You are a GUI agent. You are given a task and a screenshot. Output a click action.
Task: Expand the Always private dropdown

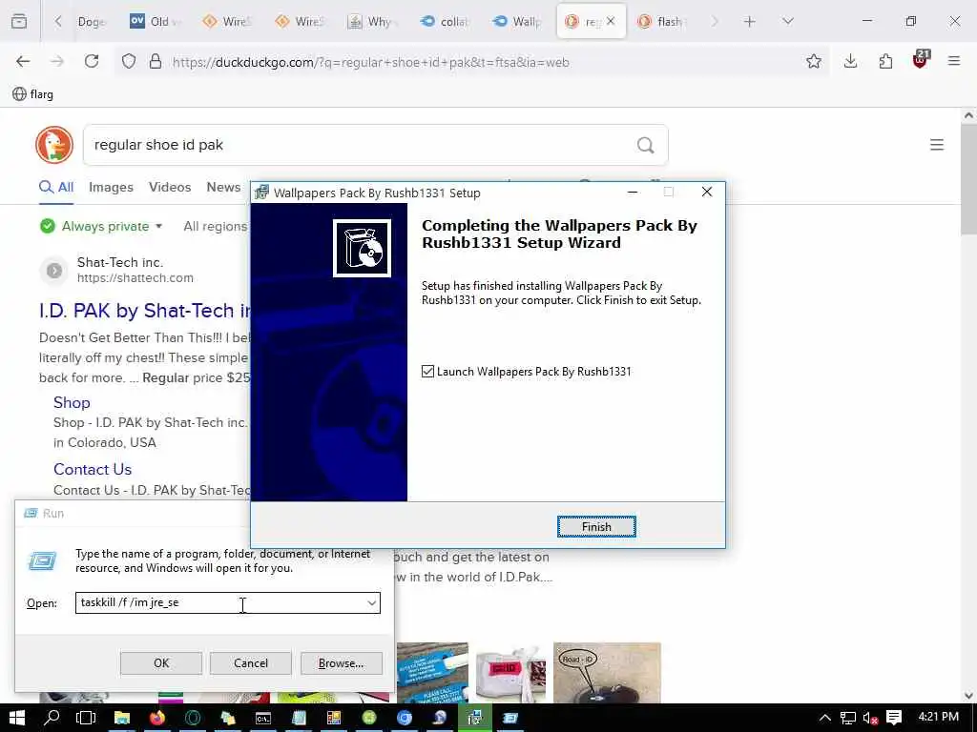101,226
